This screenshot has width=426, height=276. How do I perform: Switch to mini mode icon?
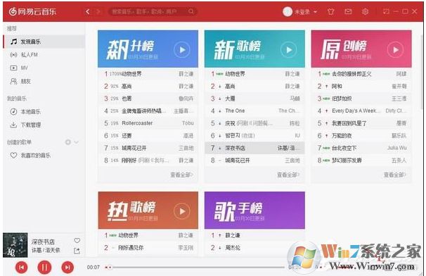coord(386,11)
